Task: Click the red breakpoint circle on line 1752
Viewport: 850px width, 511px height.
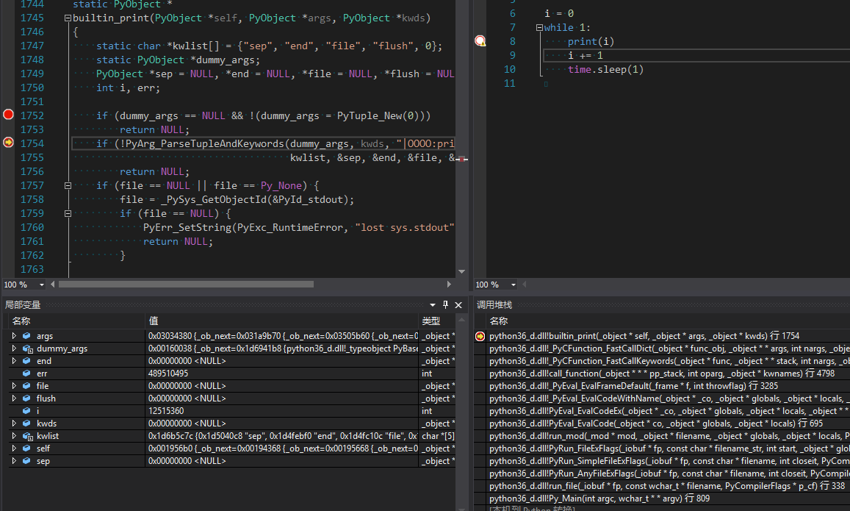Action: pyautogui.click(x=7, y=115)
